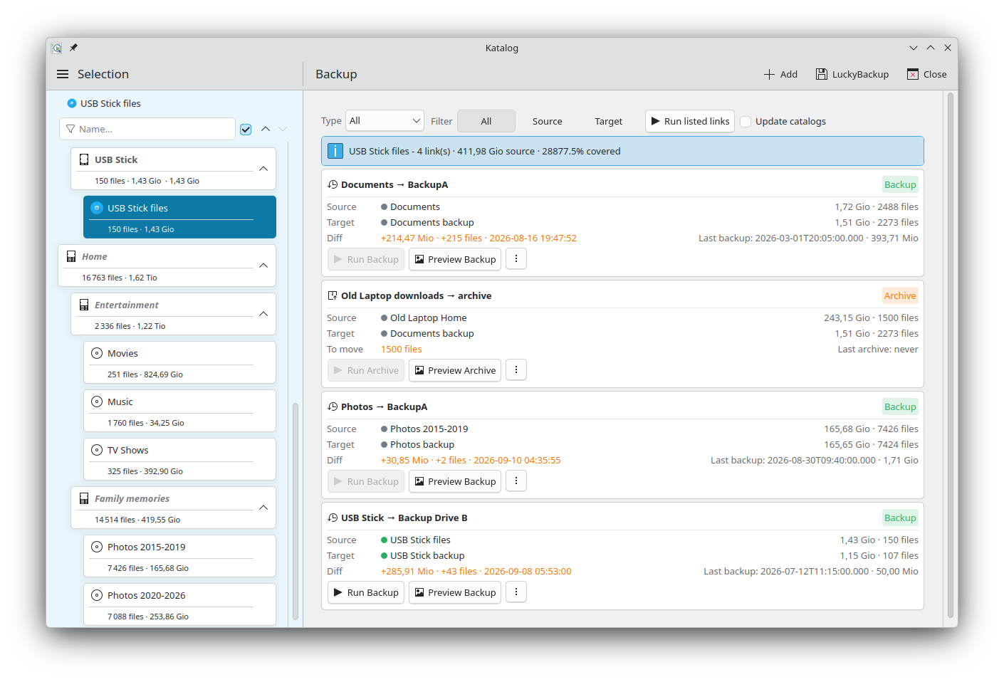Image resolution: width=1004 pixels, height=682 pixels.
Task: Toggle the checkbox next to the Name filter
Action: click(246, 129)
